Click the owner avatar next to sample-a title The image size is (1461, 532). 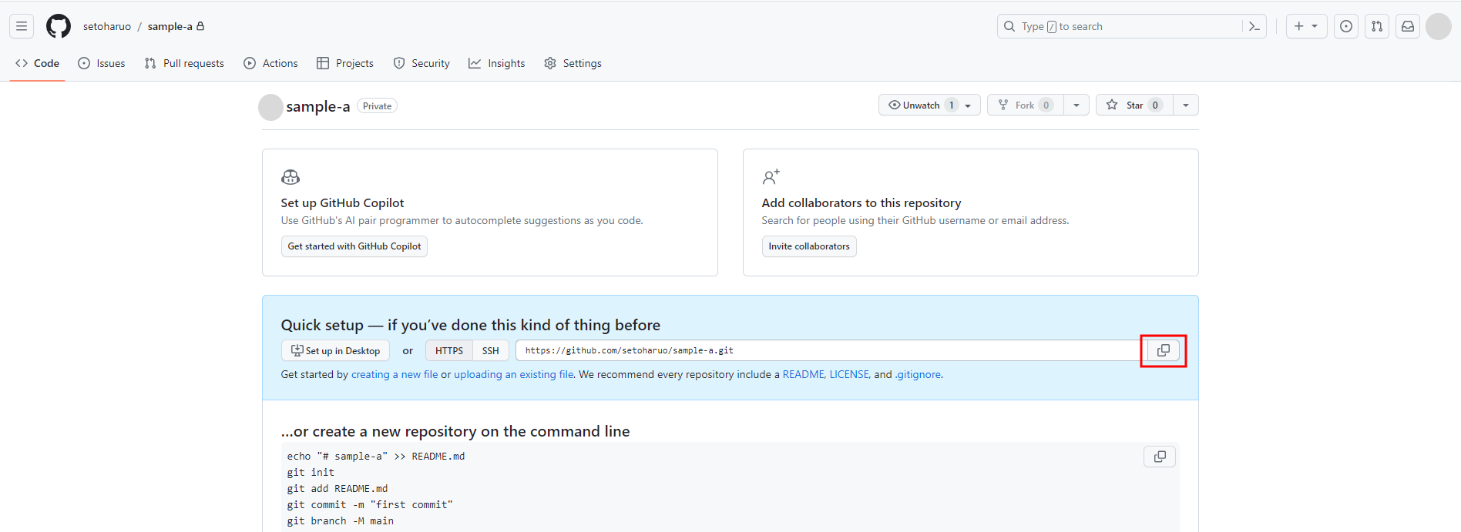[270, 107]
